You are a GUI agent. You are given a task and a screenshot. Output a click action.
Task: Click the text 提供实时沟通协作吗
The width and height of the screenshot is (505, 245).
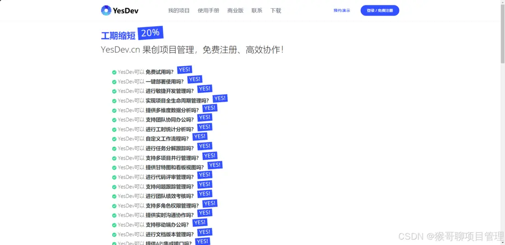coord(170,215)
